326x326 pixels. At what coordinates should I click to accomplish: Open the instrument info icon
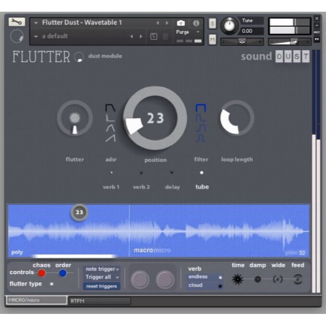click(x=196, y=23)
